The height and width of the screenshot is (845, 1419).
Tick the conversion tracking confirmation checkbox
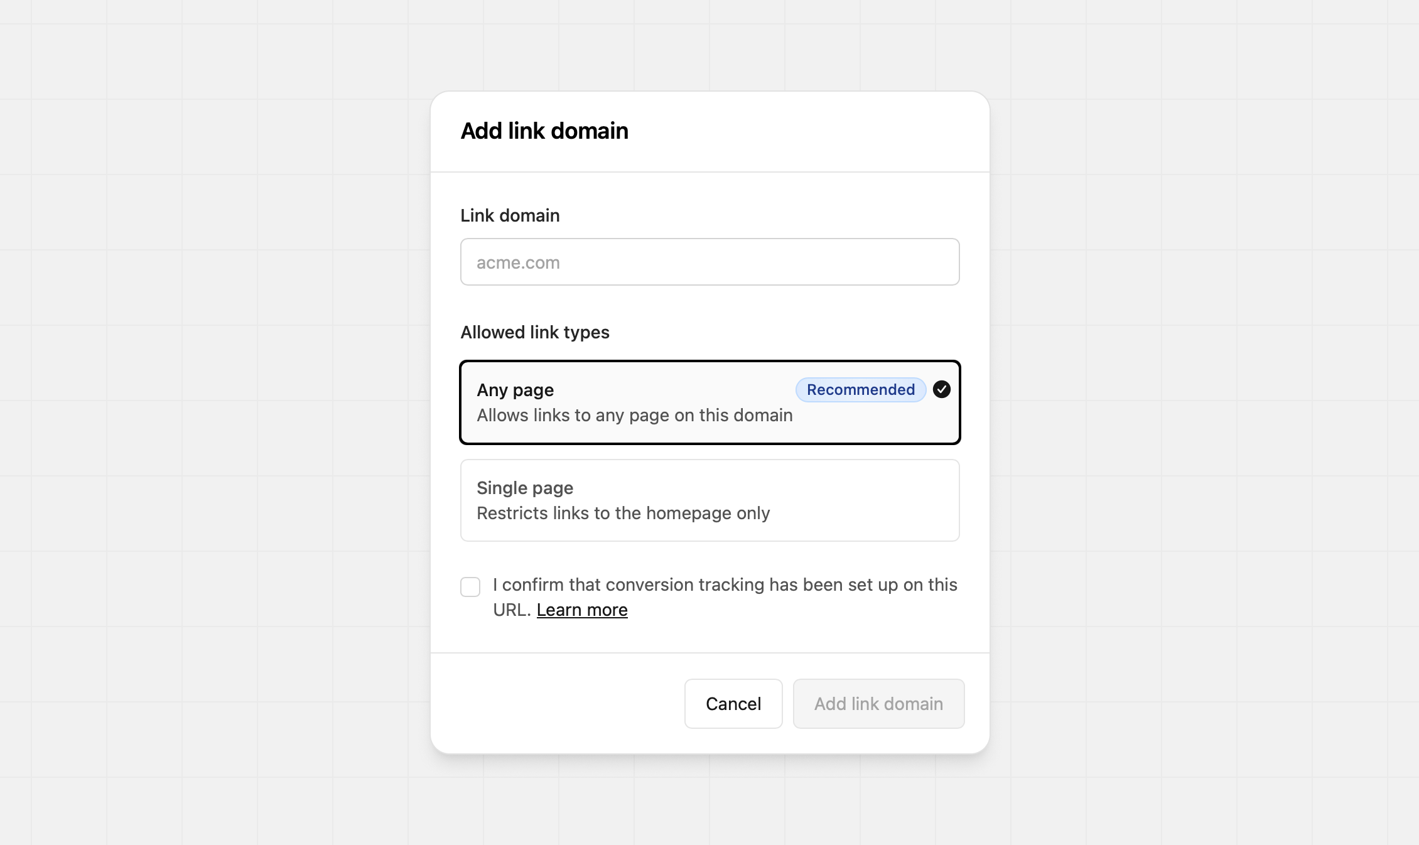coord(470,587)
